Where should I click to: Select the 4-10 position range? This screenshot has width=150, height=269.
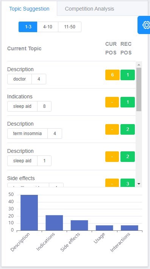point(48,27)
